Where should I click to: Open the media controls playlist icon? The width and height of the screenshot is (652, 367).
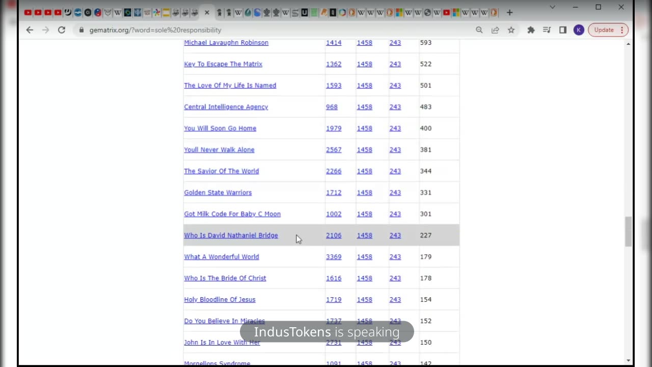click(x=547, y=30)
